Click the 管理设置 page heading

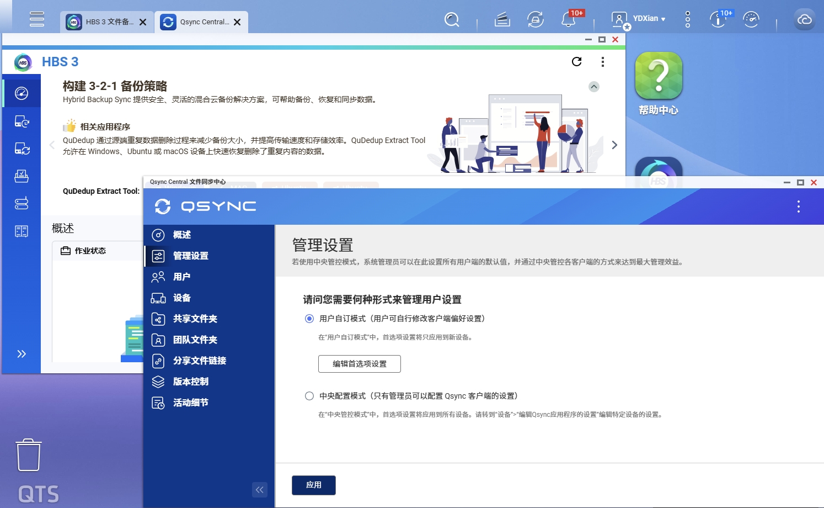[x=323, y=245]
